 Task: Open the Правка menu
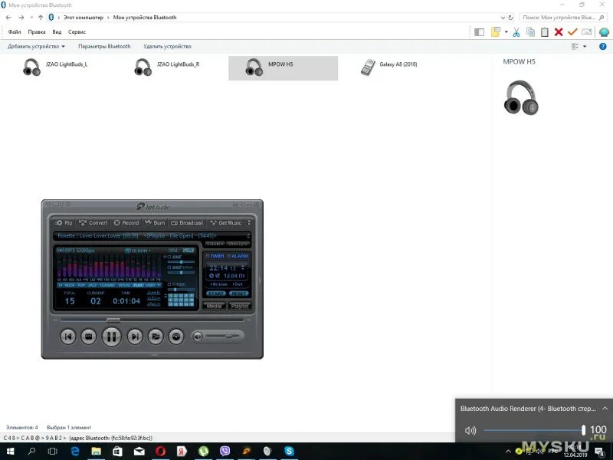click(x=36, y=32)
